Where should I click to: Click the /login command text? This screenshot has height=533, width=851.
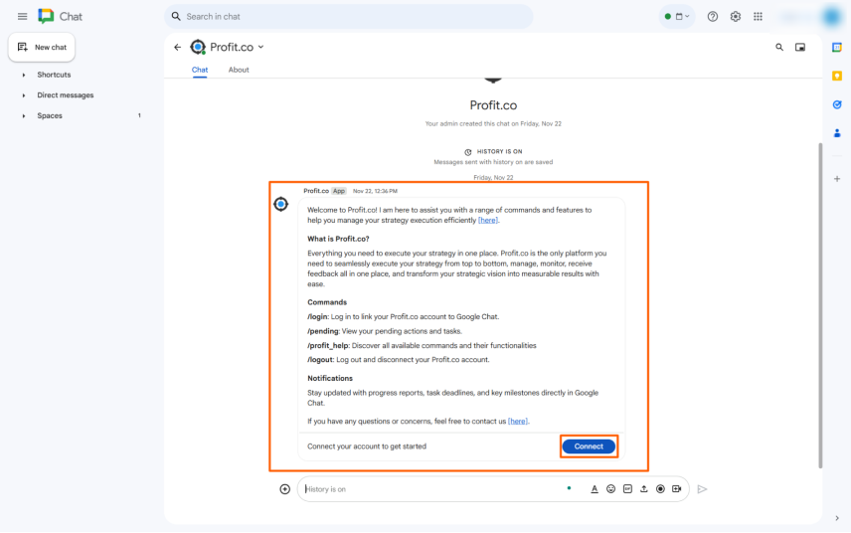[318, 317]
